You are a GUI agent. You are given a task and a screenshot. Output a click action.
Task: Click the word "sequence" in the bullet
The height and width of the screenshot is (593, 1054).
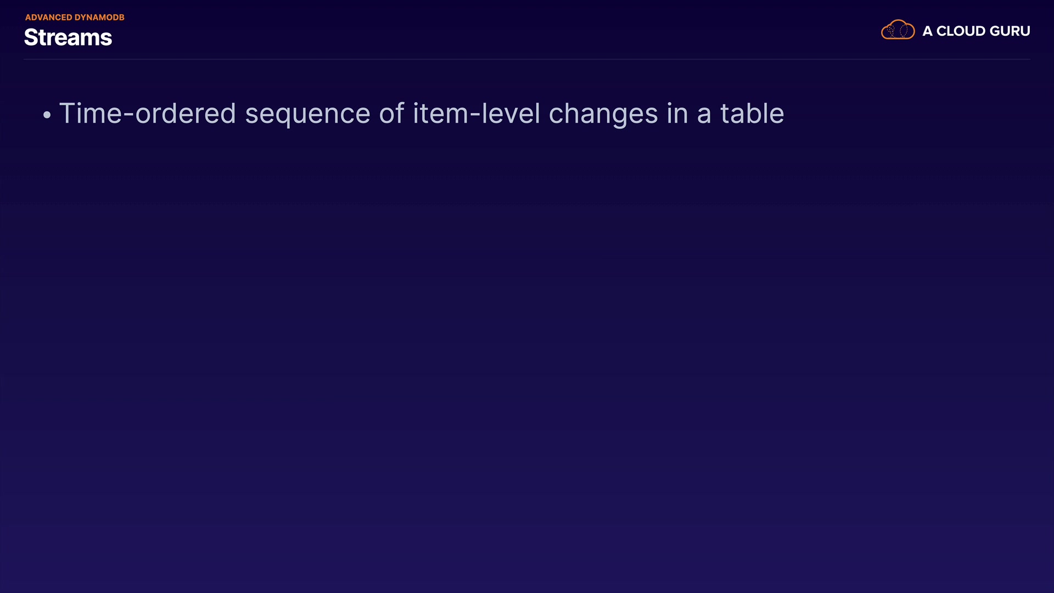click(307, 115)
